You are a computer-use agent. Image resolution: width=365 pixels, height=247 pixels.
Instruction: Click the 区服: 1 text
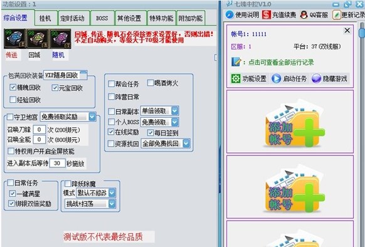[x=241, y=46]
